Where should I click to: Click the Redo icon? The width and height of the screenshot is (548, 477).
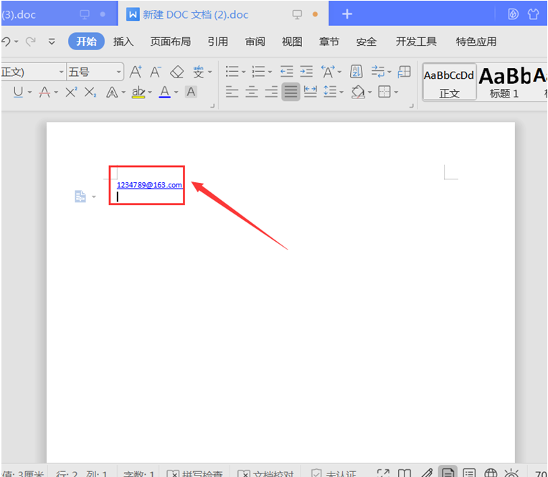pos(31,42)
